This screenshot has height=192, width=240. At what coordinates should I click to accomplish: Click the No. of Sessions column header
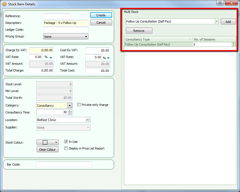214,39
